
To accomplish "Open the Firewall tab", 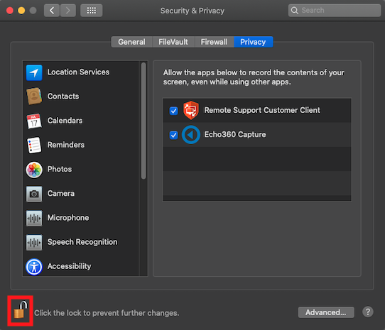I will (x=214, y=42).
